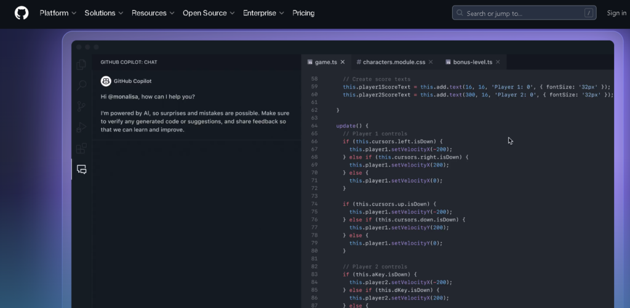Click the Sign in link
This screenshot has width=630, height=308.
coord(616,14)
